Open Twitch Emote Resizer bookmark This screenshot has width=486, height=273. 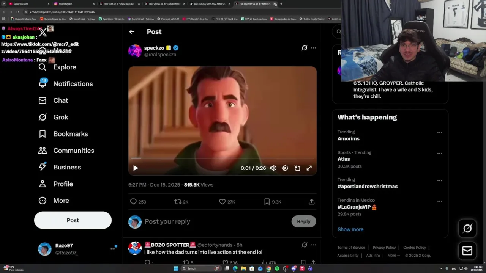click(x=312, y=19)
